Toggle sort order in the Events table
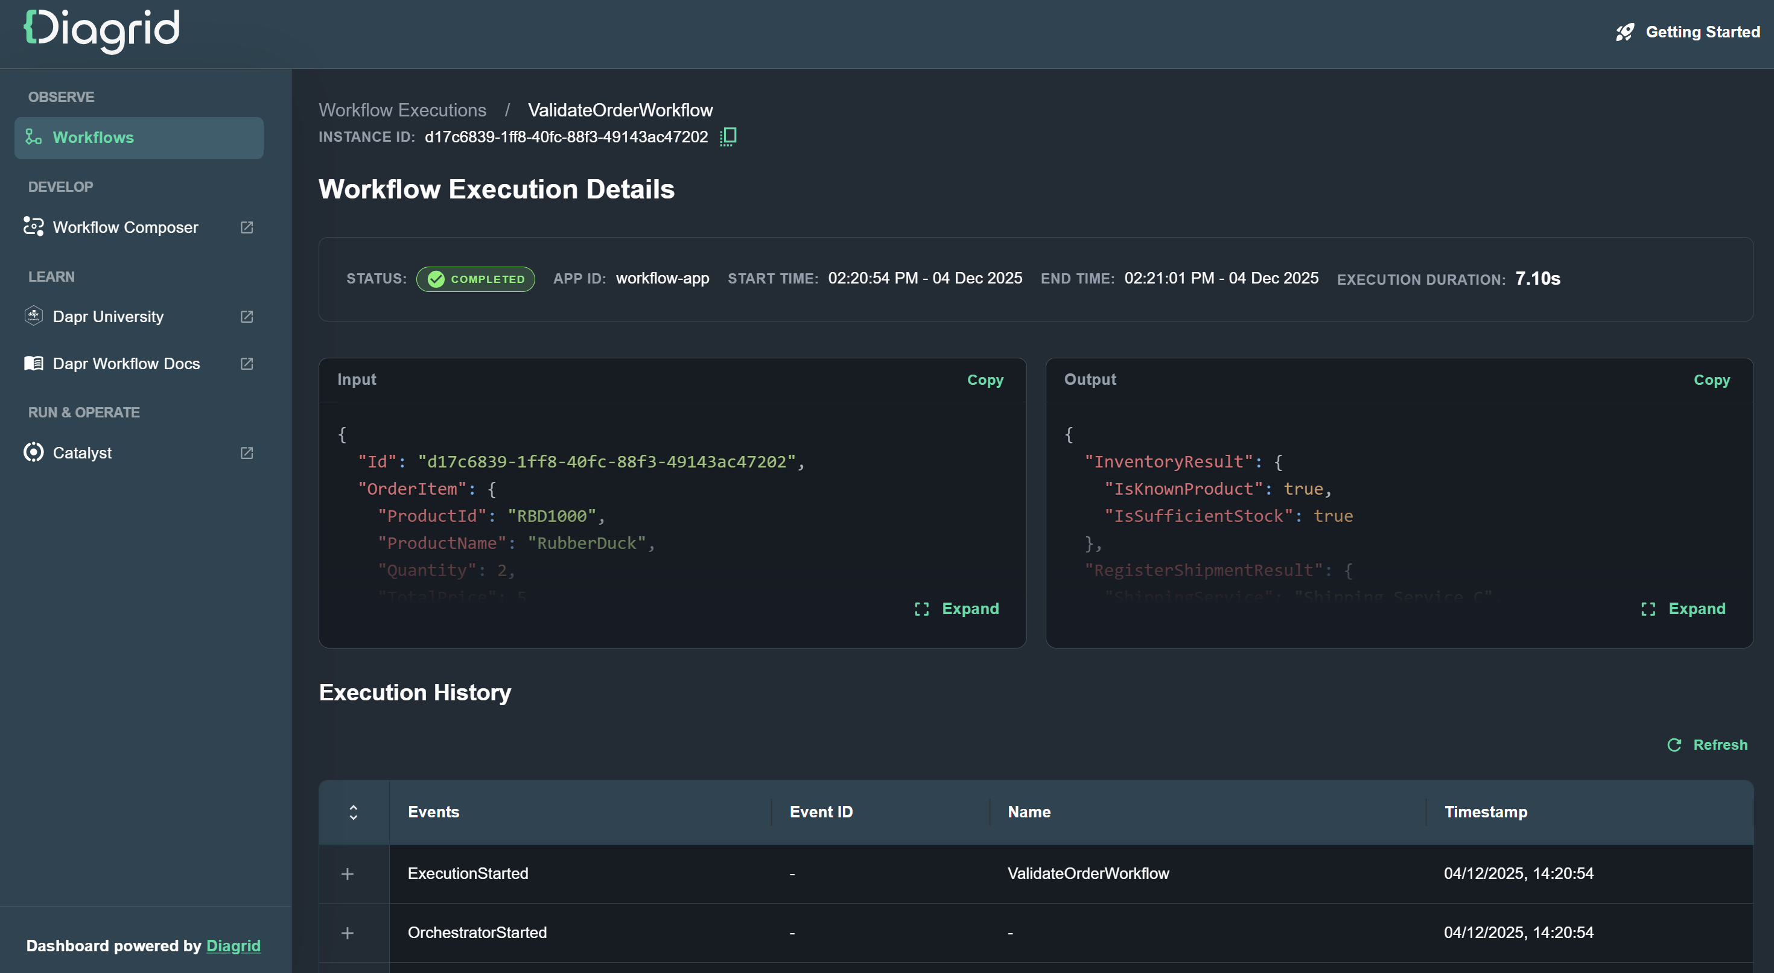 click(353, 813)
